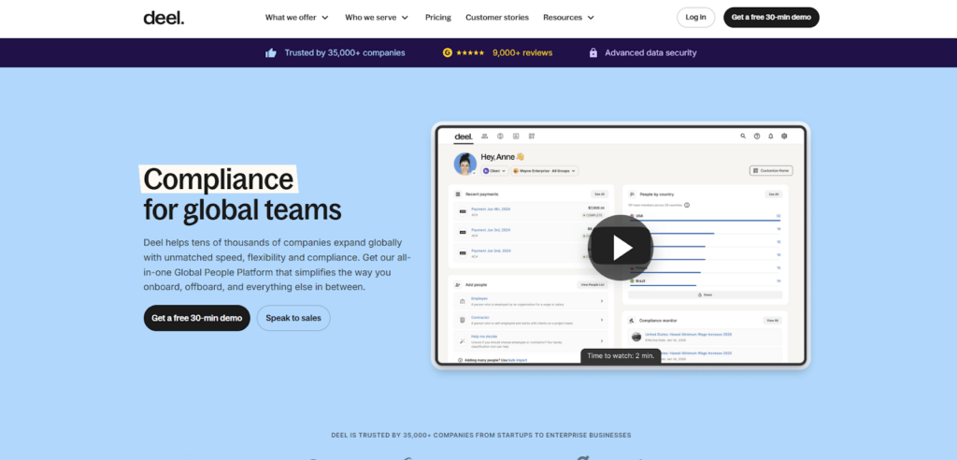Open the Client dropdown in dashboard preview
957x460 pixels.
(x=495, y=171)
